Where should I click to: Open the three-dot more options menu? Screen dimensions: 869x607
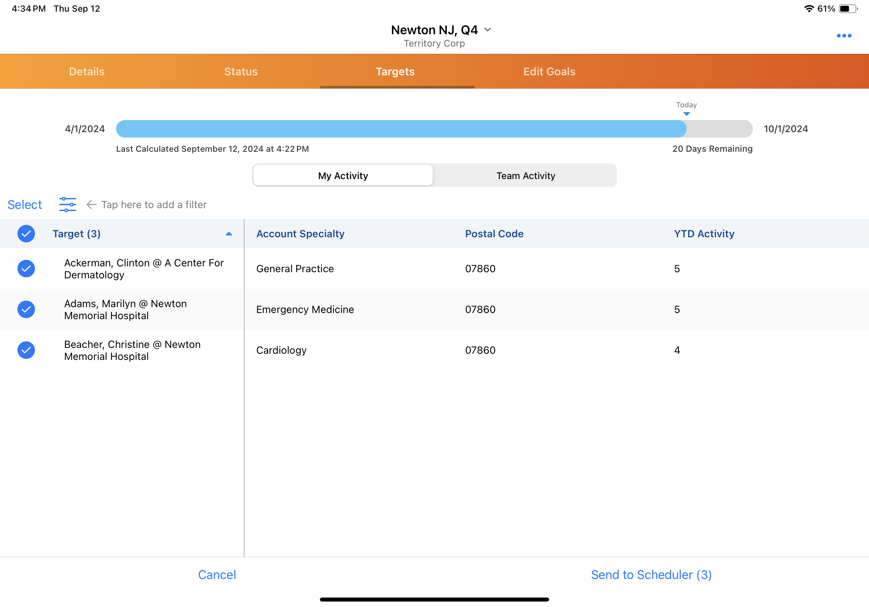coord(844,36)
